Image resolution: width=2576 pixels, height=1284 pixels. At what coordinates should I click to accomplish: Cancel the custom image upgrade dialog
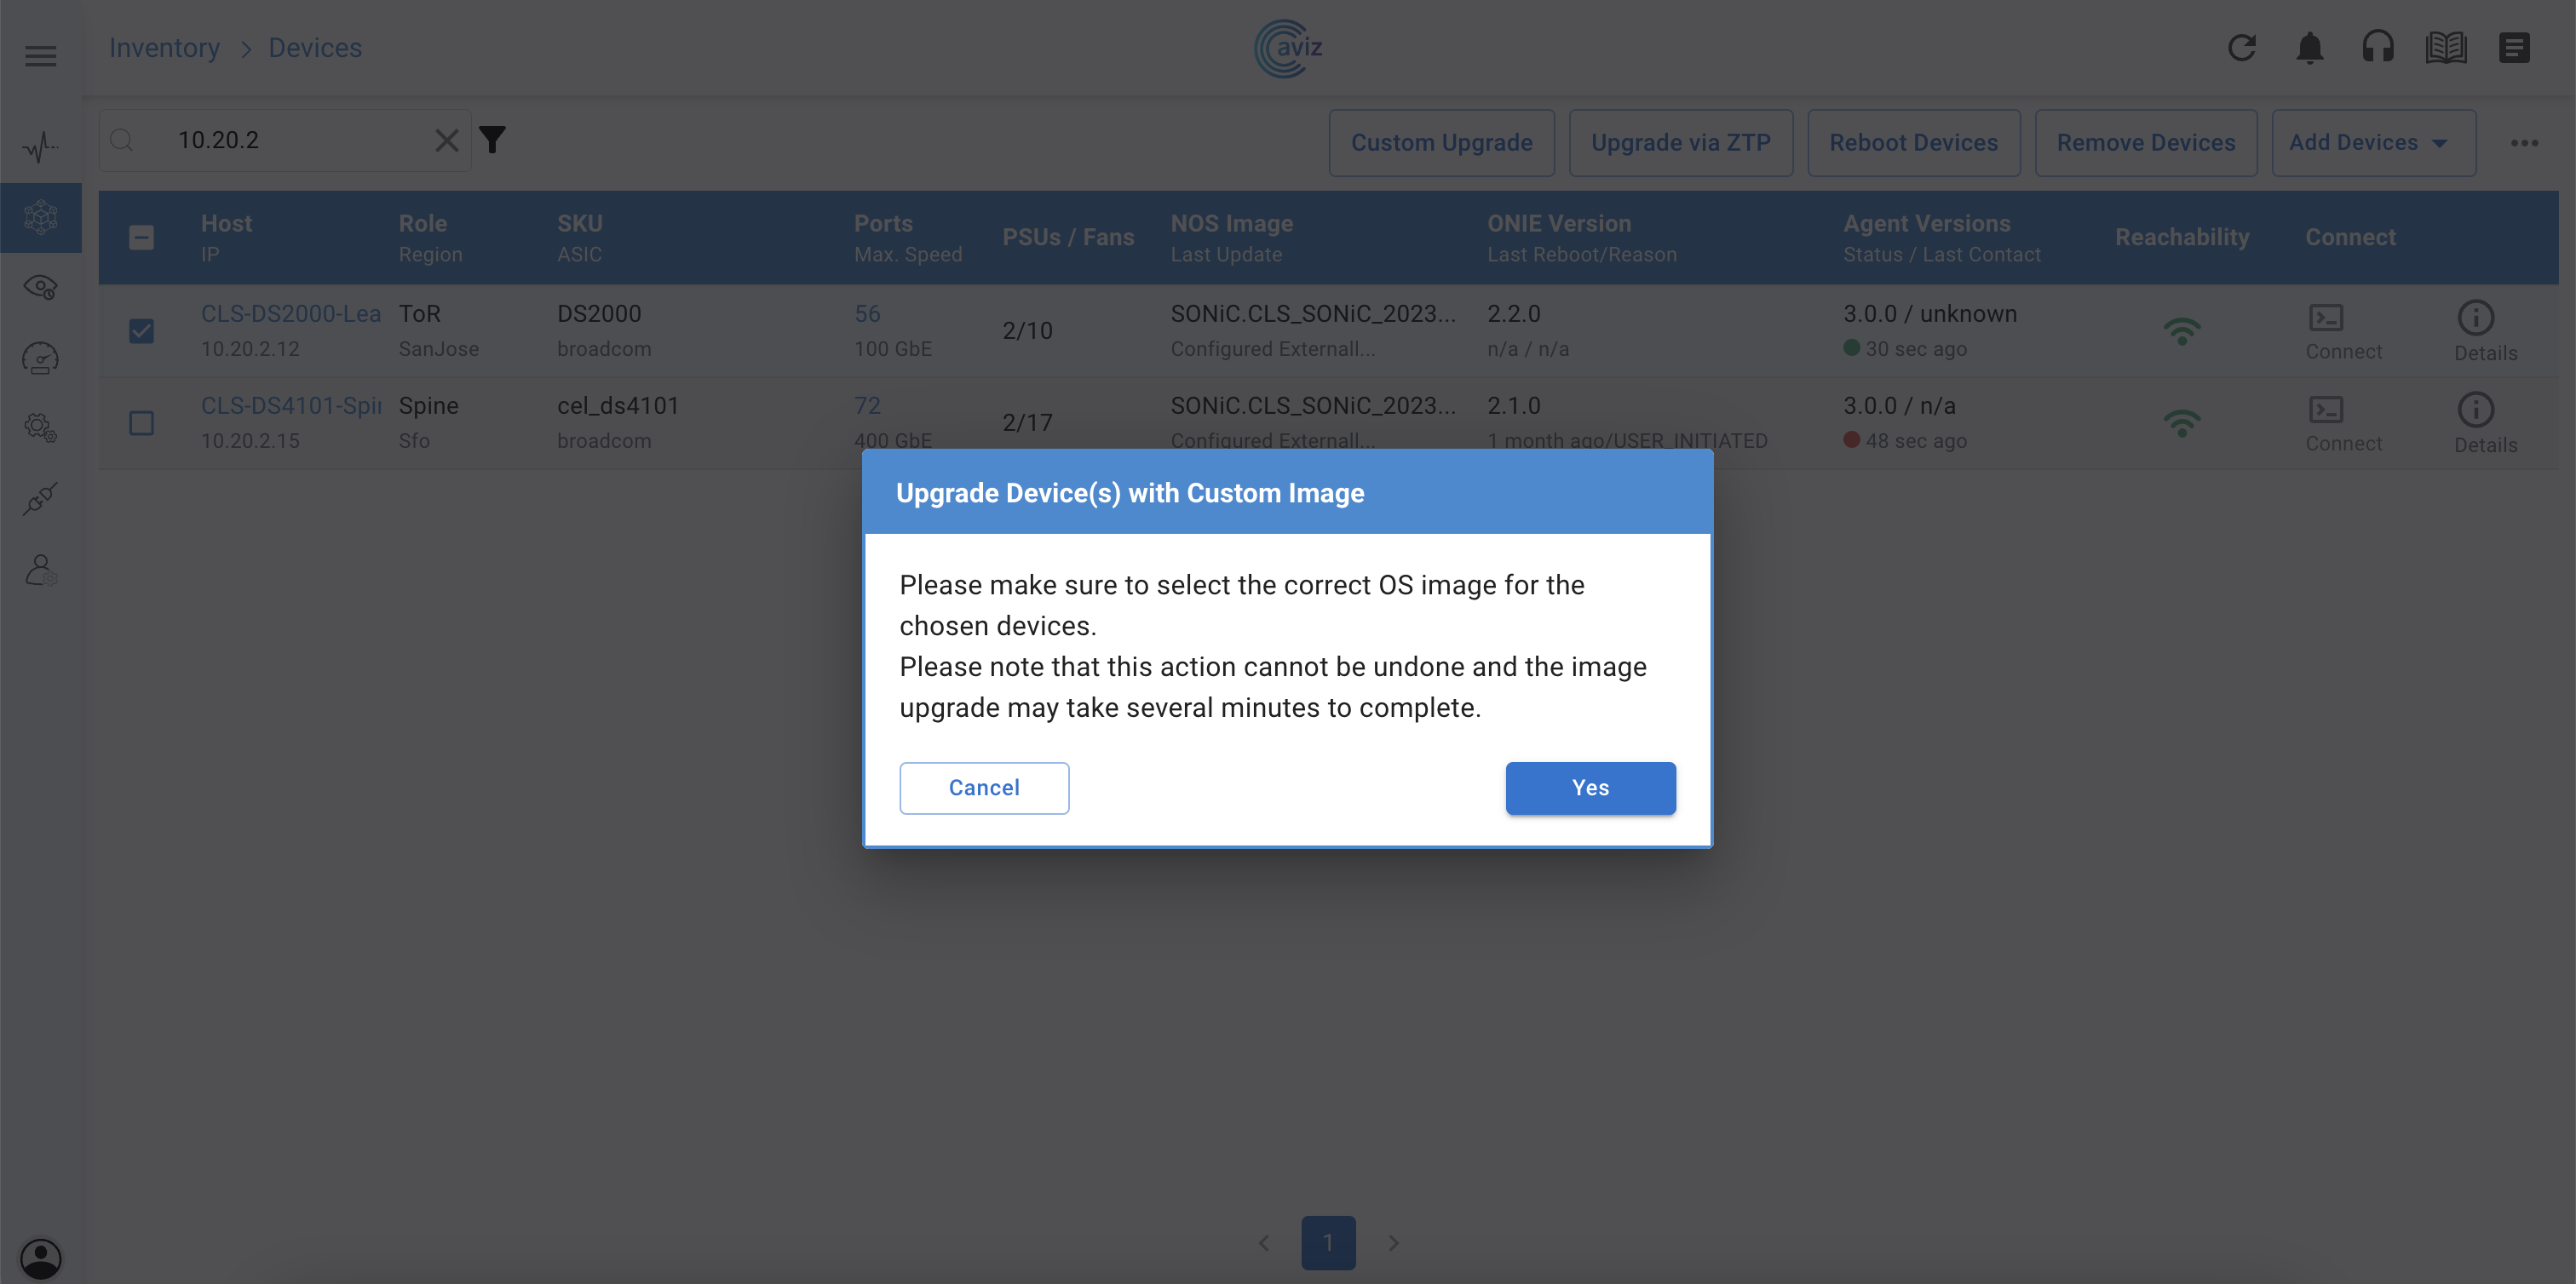click(983, 788)
